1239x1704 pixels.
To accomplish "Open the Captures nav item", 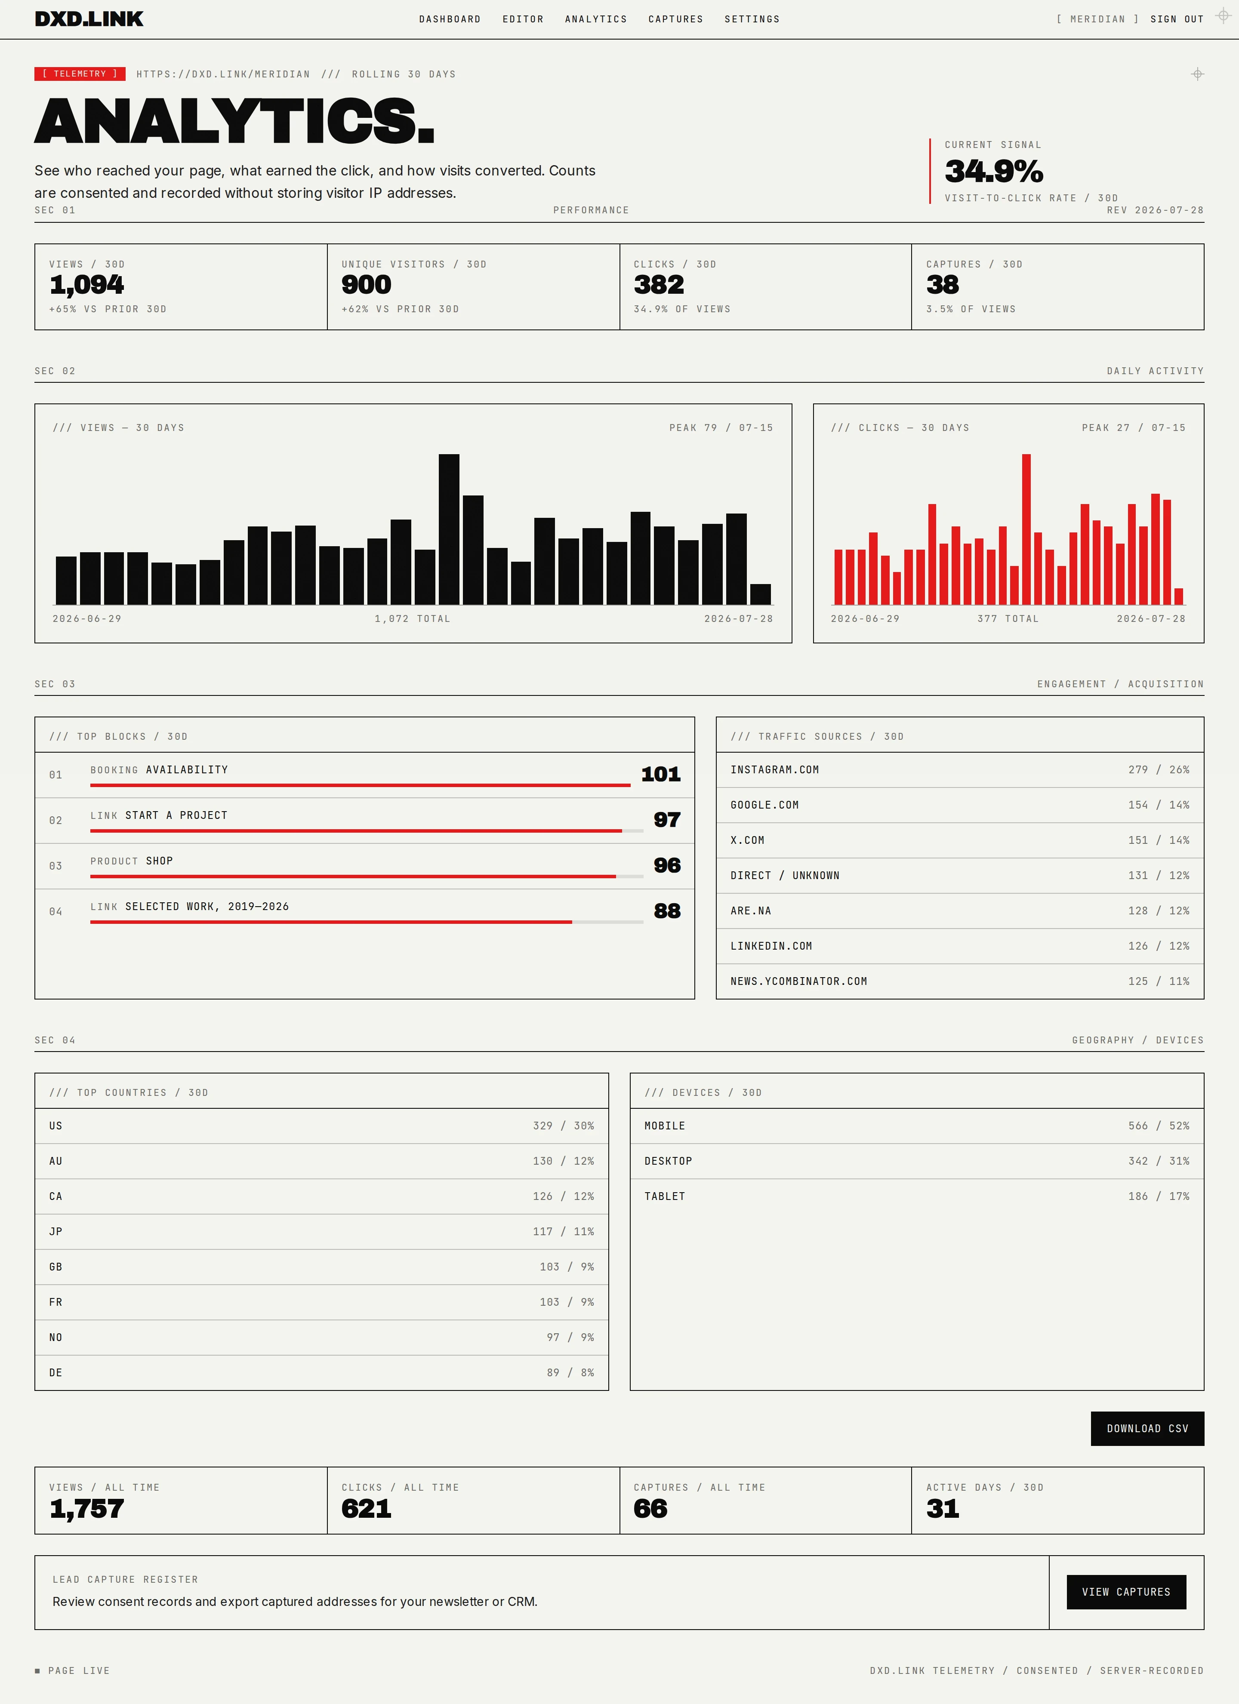I will [x=675, y=19].
